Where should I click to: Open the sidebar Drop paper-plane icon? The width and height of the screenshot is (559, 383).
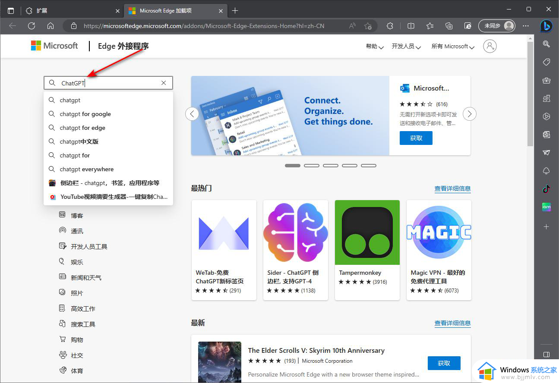[x=546, y=153]
